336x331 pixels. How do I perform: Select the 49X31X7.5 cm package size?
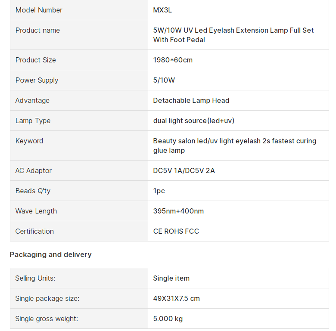177,298
